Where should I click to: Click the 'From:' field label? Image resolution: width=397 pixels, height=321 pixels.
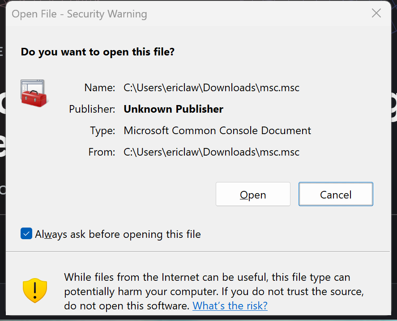click(x=102, y=152)
